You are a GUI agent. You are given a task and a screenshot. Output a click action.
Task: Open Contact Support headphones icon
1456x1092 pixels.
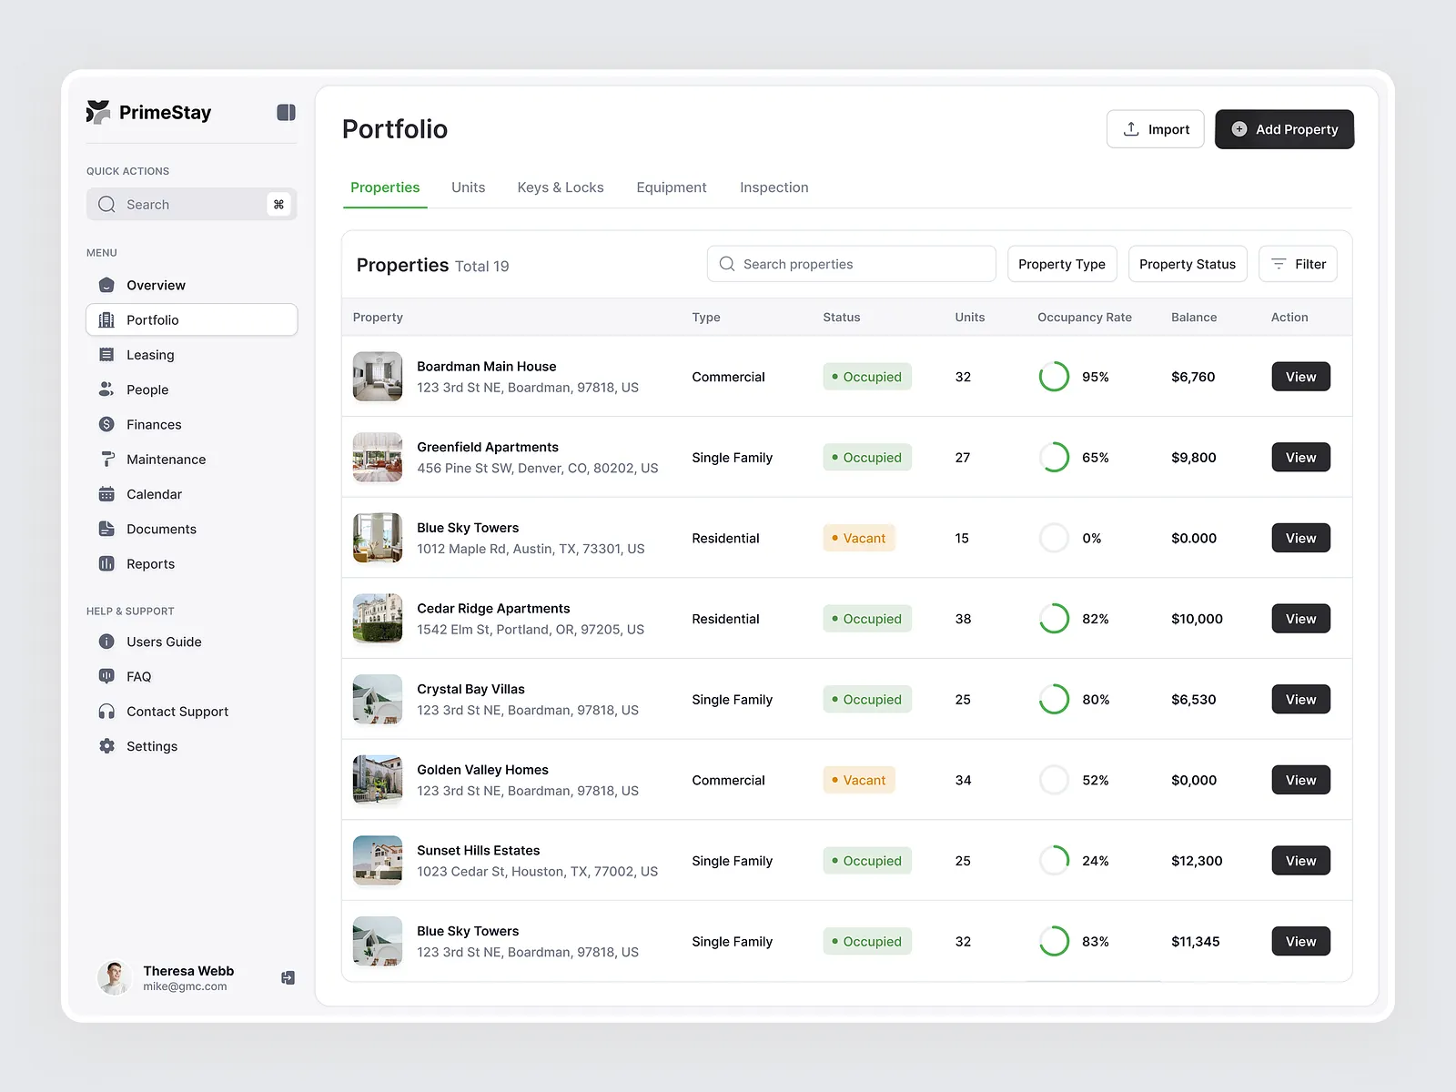(x=106, y=712)
